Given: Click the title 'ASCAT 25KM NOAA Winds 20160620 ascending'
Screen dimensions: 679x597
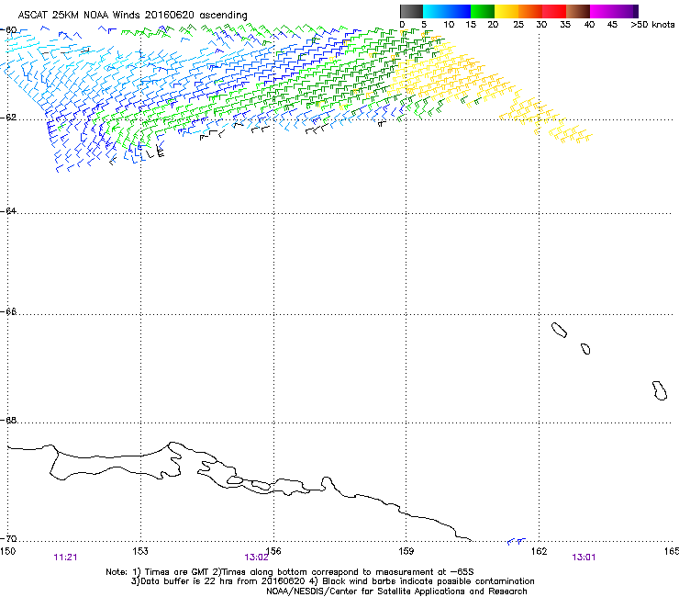Looking at the screenshot, I should point(132,15).
